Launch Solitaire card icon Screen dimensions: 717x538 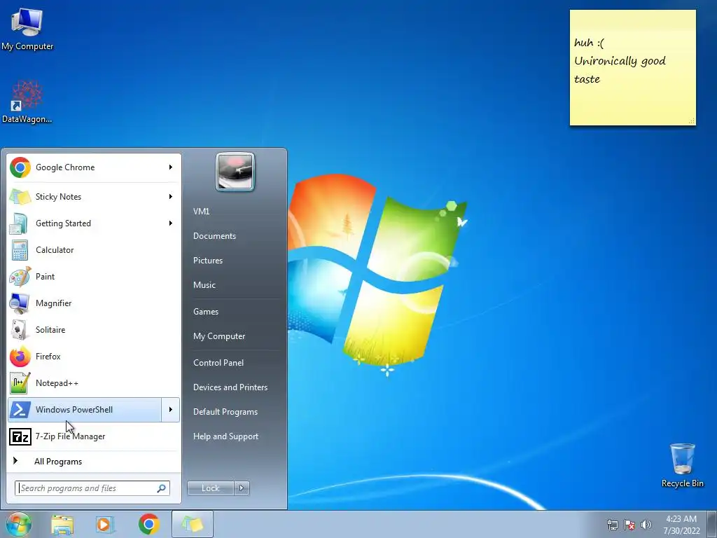(x=20, y=329)
